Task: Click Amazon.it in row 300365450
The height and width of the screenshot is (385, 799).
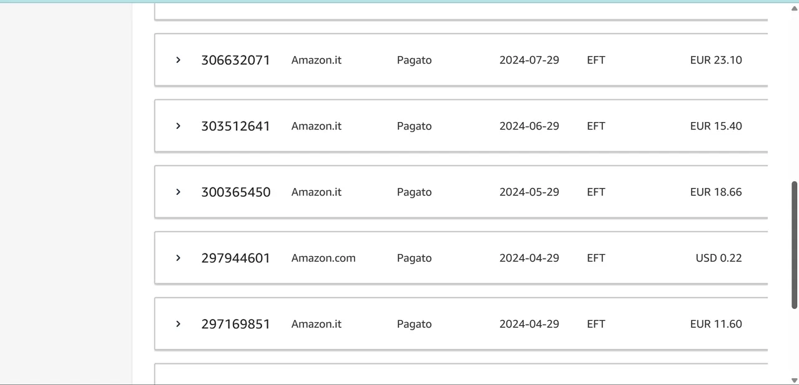Action: pyautogui.click(x=316, y=192)
